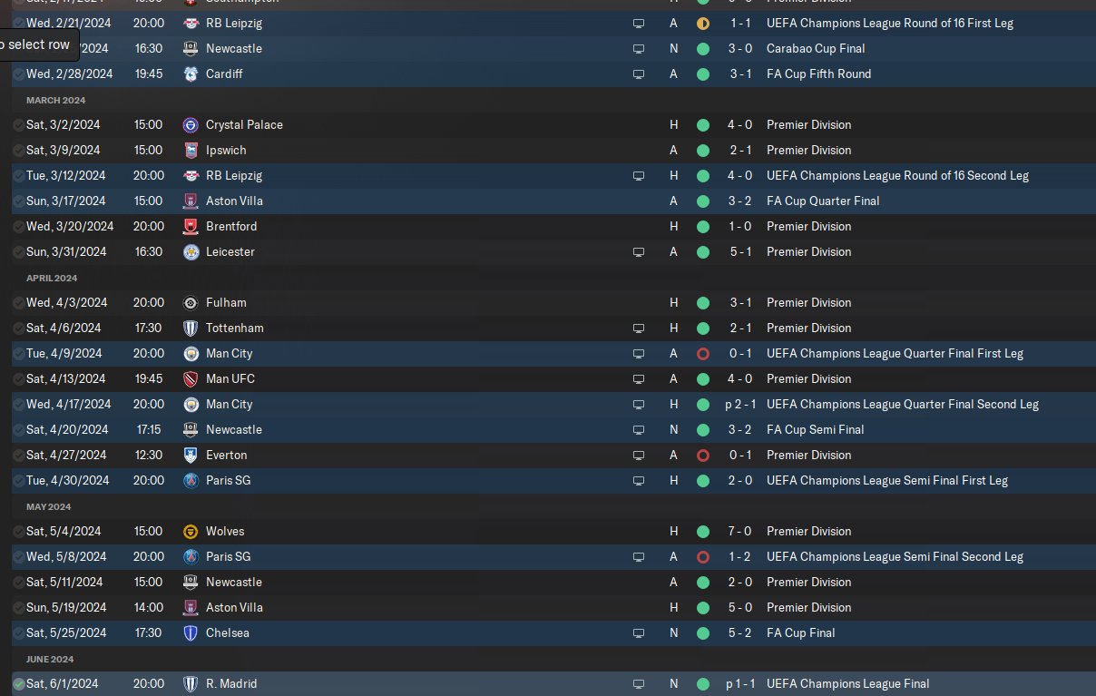1096x696 pixels.
Task: Click the Chelsea badge in FA Cup Final row
Action: point(191,632)
